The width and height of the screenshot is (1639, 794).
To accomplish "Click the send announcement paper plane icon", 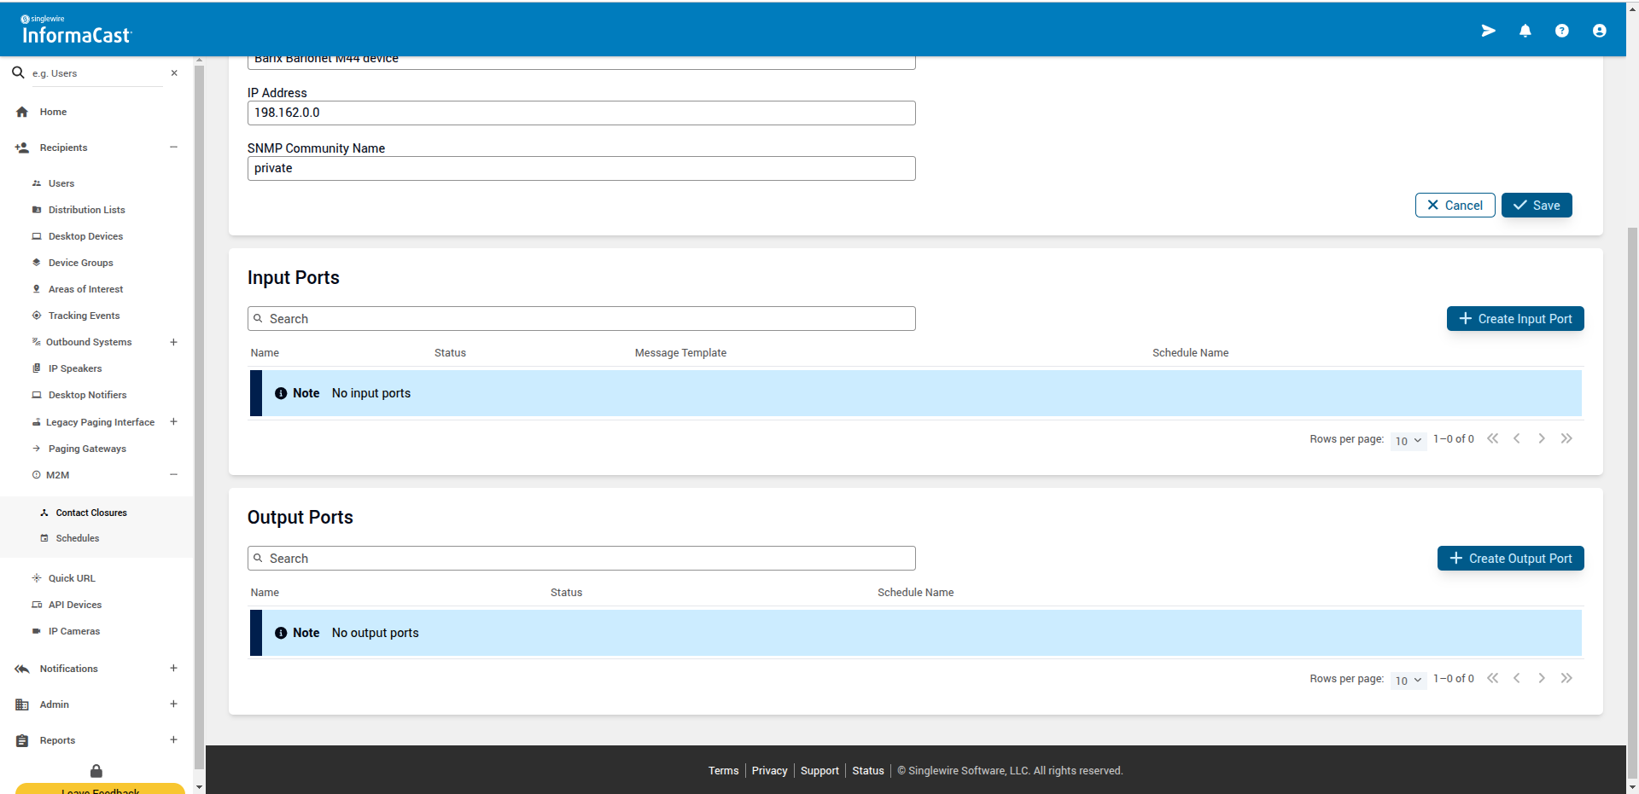I will click(1488, 31).
